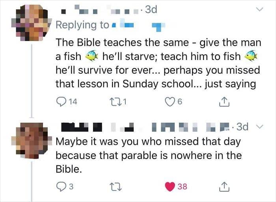The image size is (276, 202).
Task: Open the top tweet author's profile picture
Action: (x=31, y=23)
